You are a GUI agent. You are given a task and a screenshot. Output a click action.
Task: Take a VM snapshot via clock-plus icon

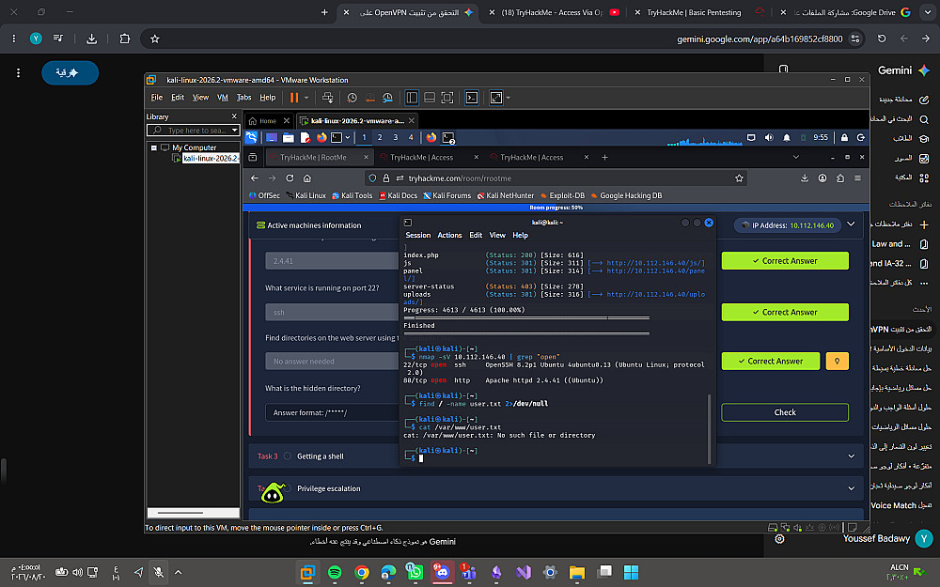click(352, 98)
